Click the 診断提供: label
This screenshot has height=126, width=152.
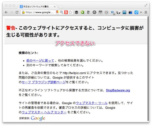click(x=25, y=118)
